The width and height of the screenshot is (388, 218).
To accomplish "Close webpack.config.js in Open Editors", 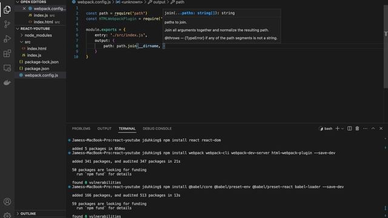I will pyautogui.click(x=24, y=8).
